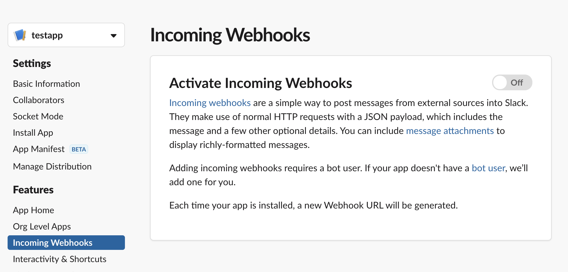This screenshot has height=272, width=568.
Task: Go to Collaborators page
Action: click(x=39, y=100)
